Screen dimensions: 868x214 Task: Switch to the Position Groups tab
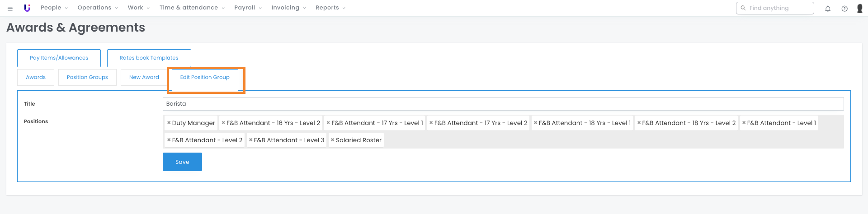[87, 77]
